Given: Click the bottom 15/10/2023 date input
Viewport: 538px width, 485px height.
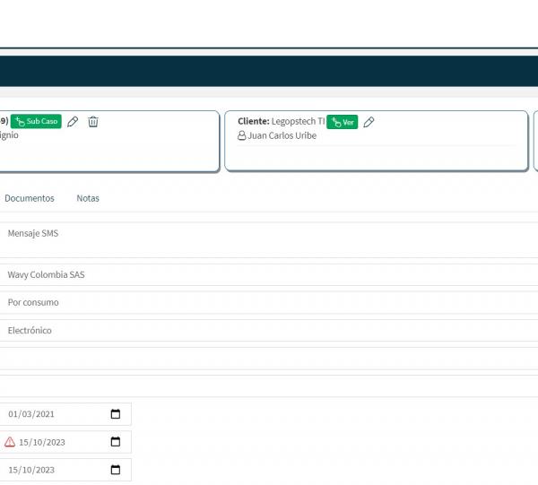Looking at the screenshot, I should 54,470.
